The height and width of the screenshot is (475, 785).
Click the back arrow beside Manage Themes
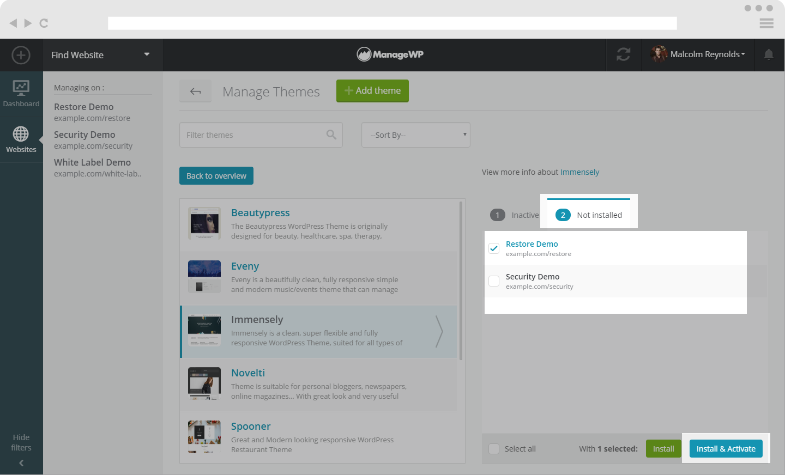195,91
